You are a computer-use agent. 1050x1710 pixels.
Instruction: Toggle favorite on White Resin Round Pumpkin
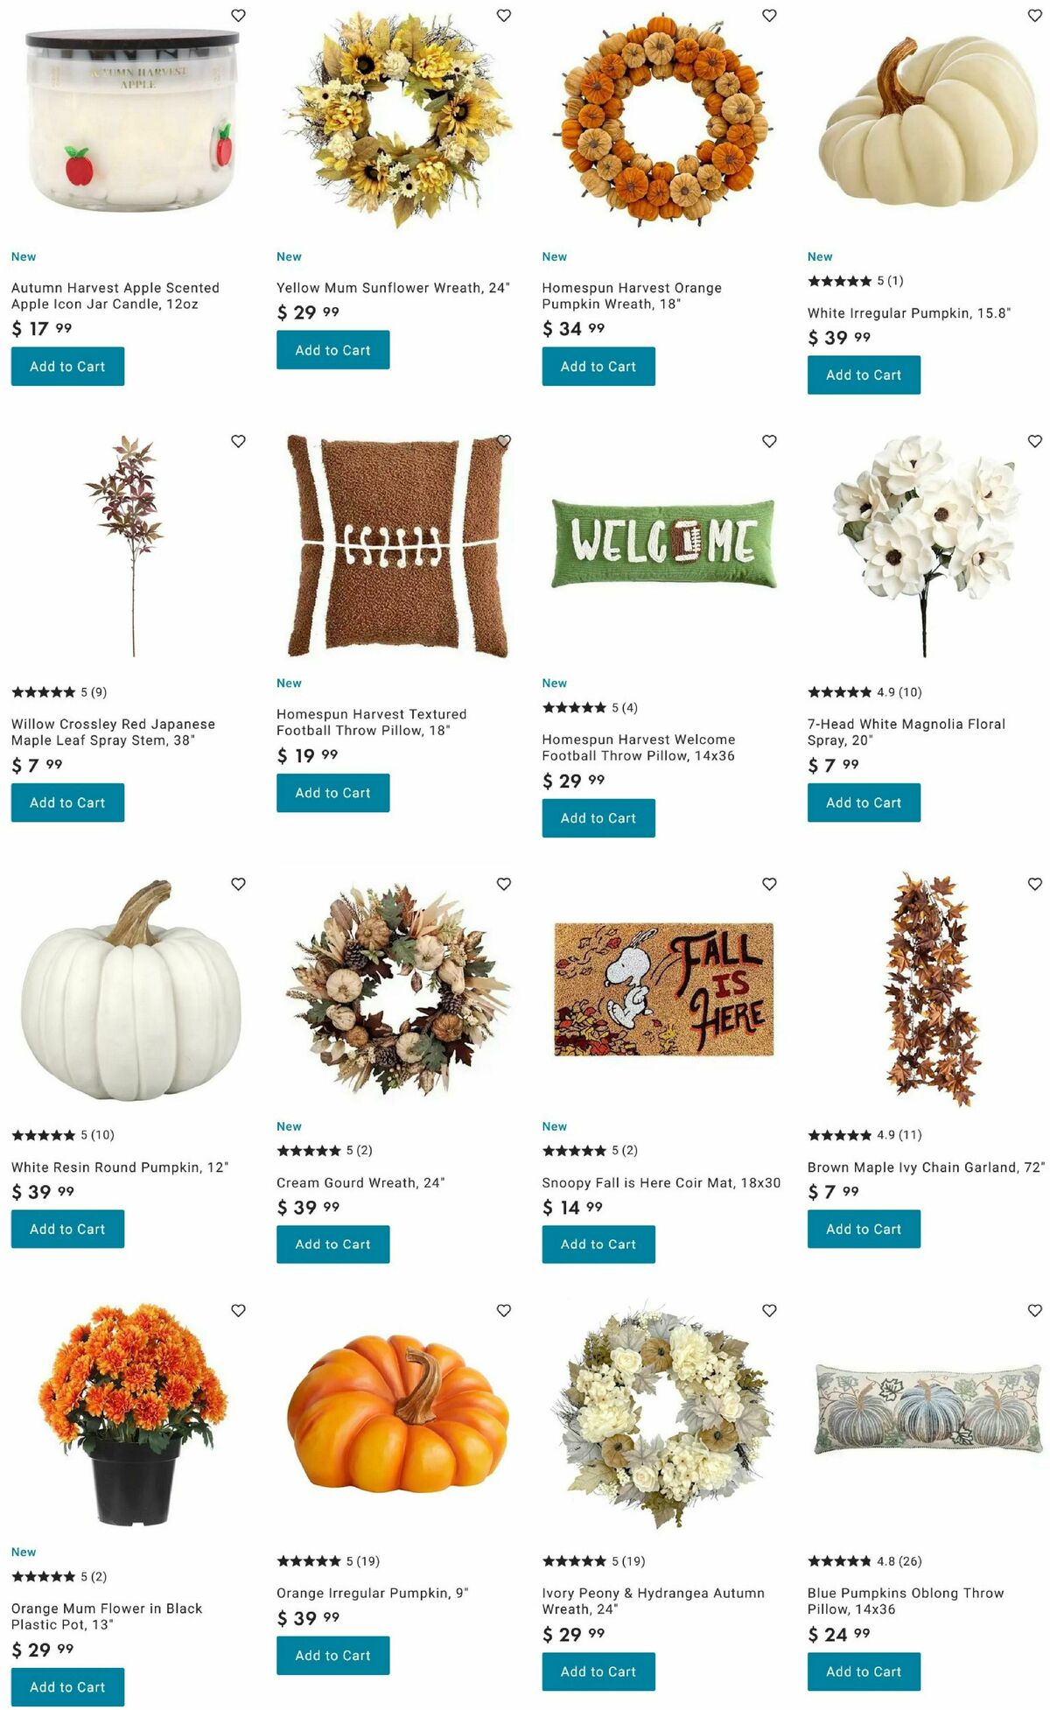click(238, 884)
